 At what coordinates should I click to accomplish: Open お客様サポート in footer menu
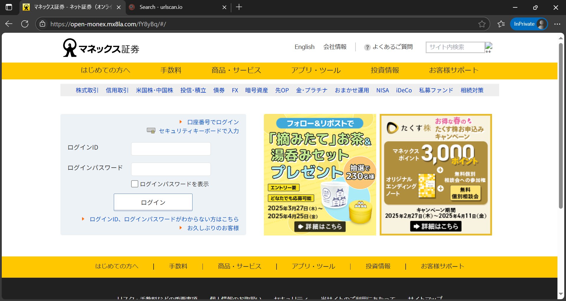tap(442, 266)
